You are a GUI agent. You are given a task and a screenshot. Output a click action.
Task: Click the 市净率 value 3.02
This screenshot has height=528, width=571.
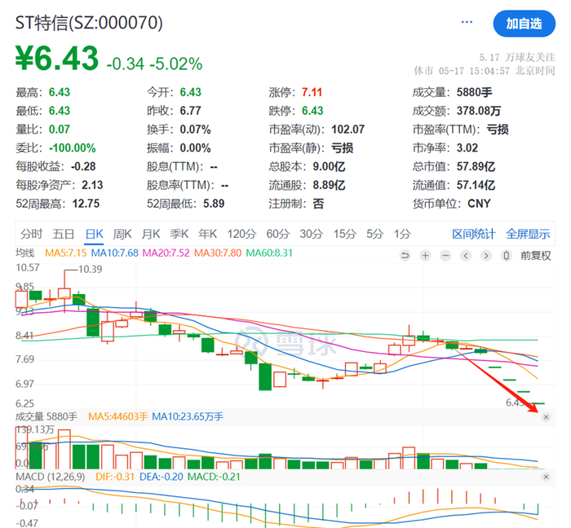coord(467,148)
